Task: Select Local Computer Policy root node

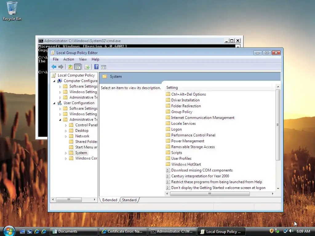Action: tap(73, 75)
